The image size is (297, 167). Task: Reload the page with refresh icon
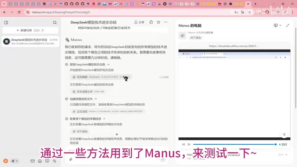(x=19, y=12)
